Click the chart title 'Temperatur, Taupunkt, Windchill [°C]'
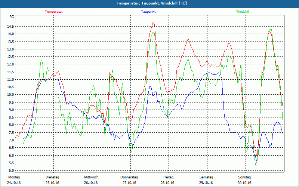This screenshot has height=187, width=299. click(x=152, y=3)
